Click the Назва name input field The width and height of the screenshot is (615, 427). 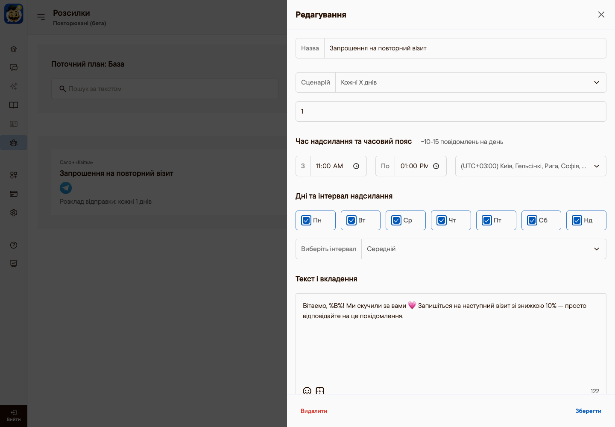(465, 48)
